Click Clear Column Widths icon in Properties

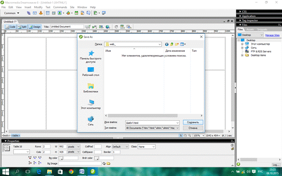point(30,158)
